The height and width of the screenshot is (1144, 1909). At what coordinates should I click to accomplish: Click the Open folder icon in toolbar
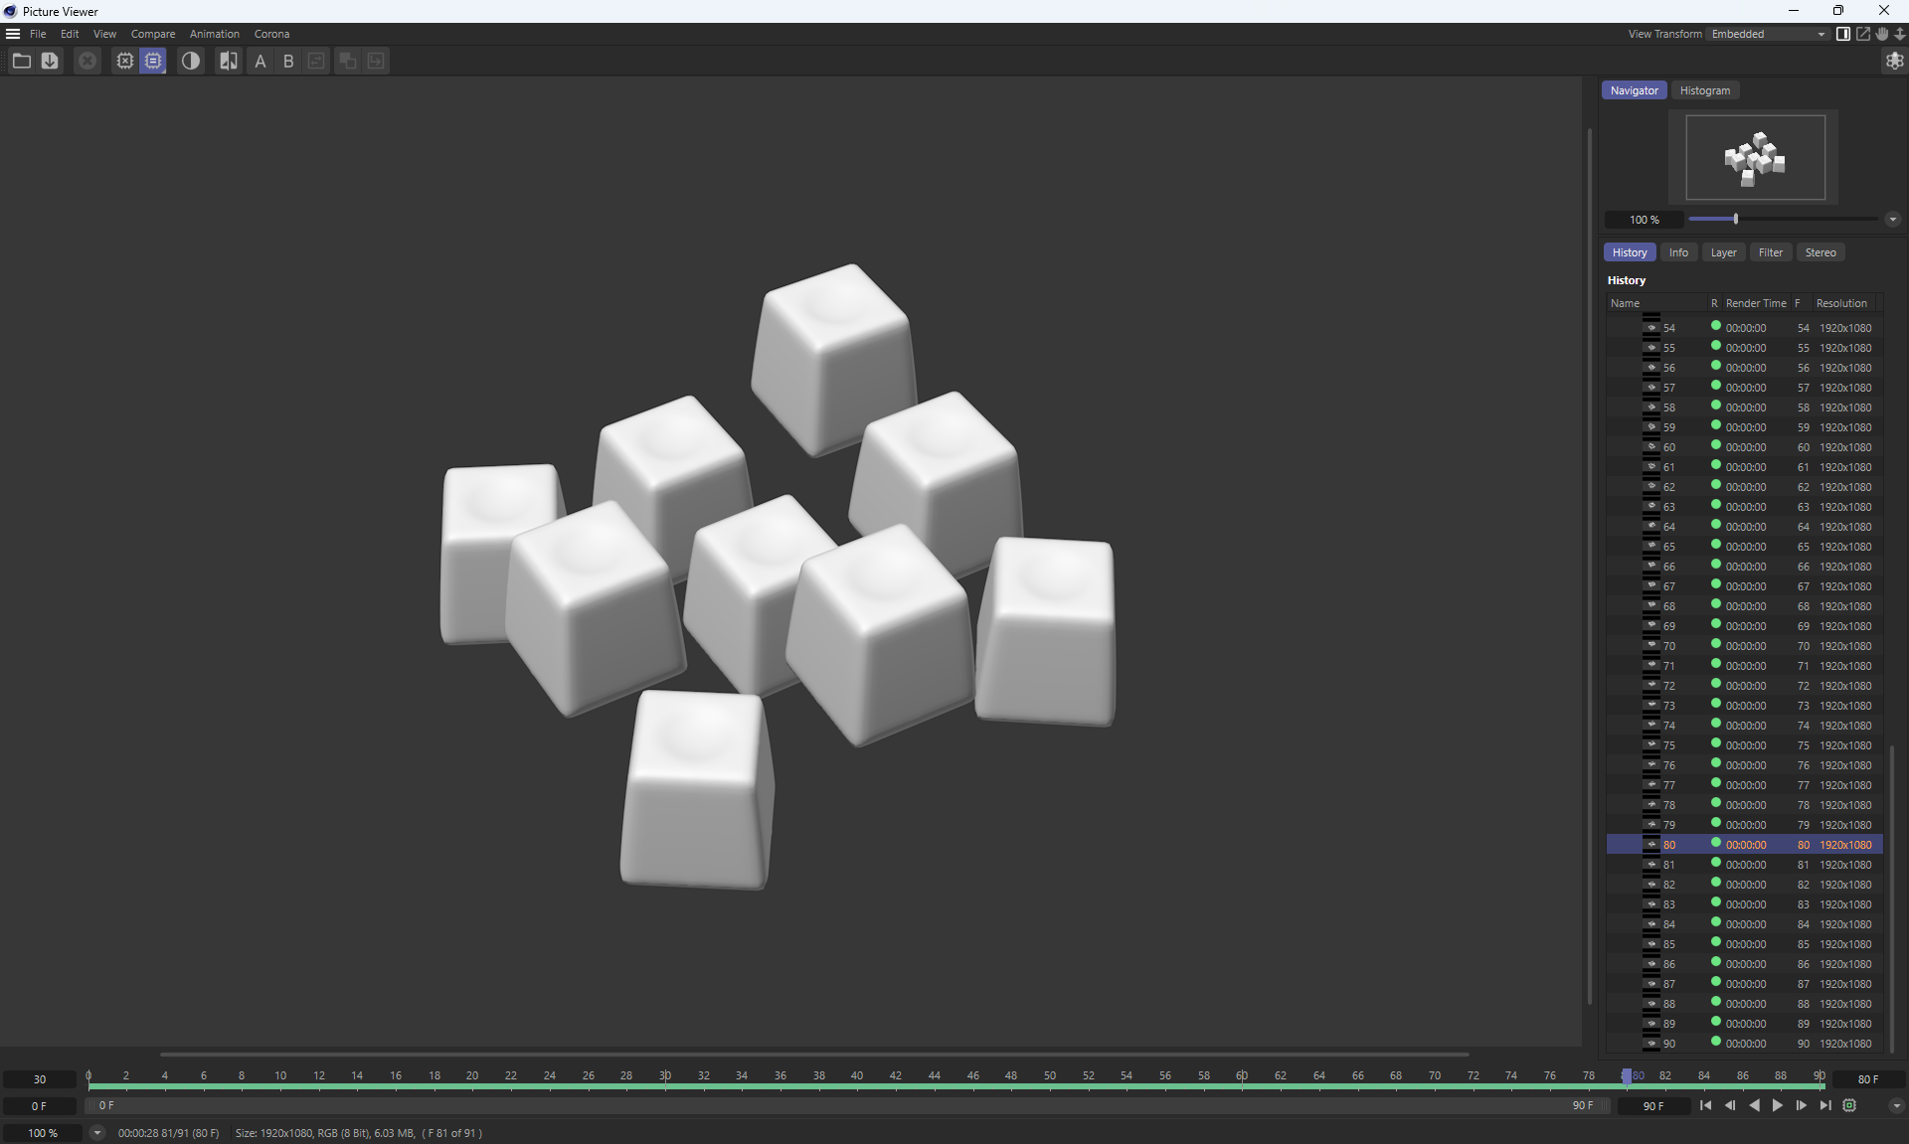coord(21,62)
